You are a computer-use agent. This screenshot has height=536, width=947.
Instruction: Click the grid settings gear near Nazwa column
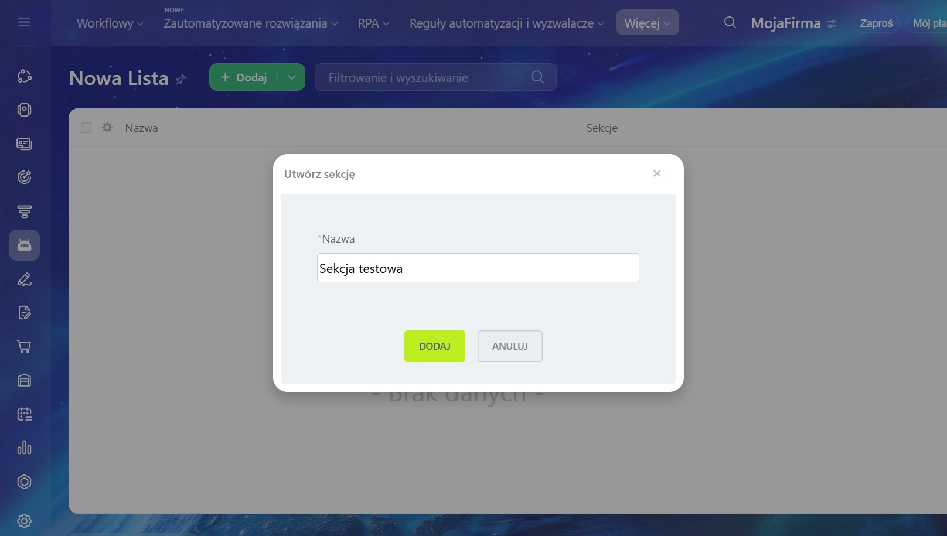(x=107, y=127)
